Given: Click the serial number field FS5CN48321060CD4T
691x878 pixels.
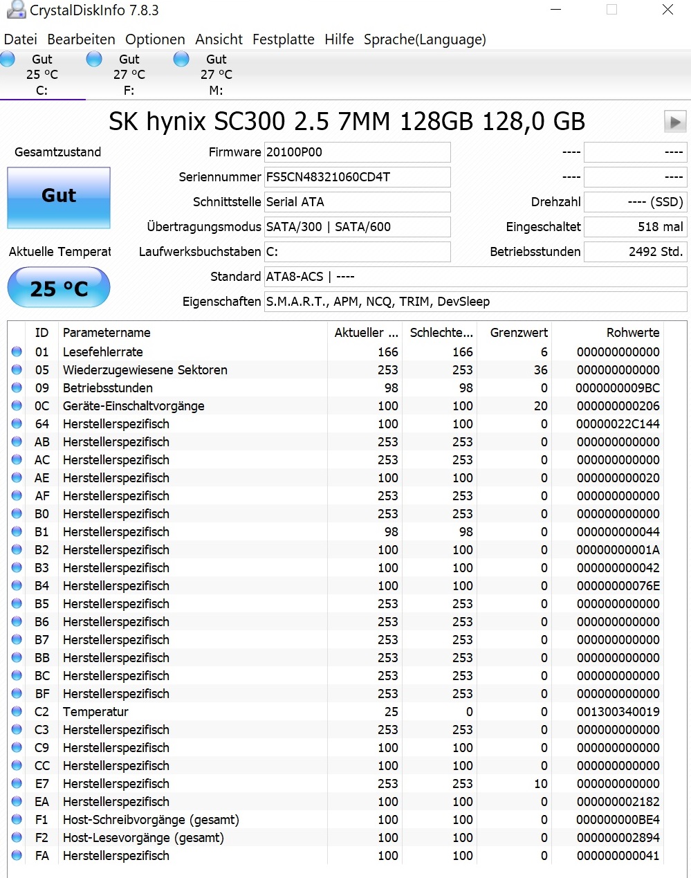Looking at the screenshot, I should (x=358, y=177).
